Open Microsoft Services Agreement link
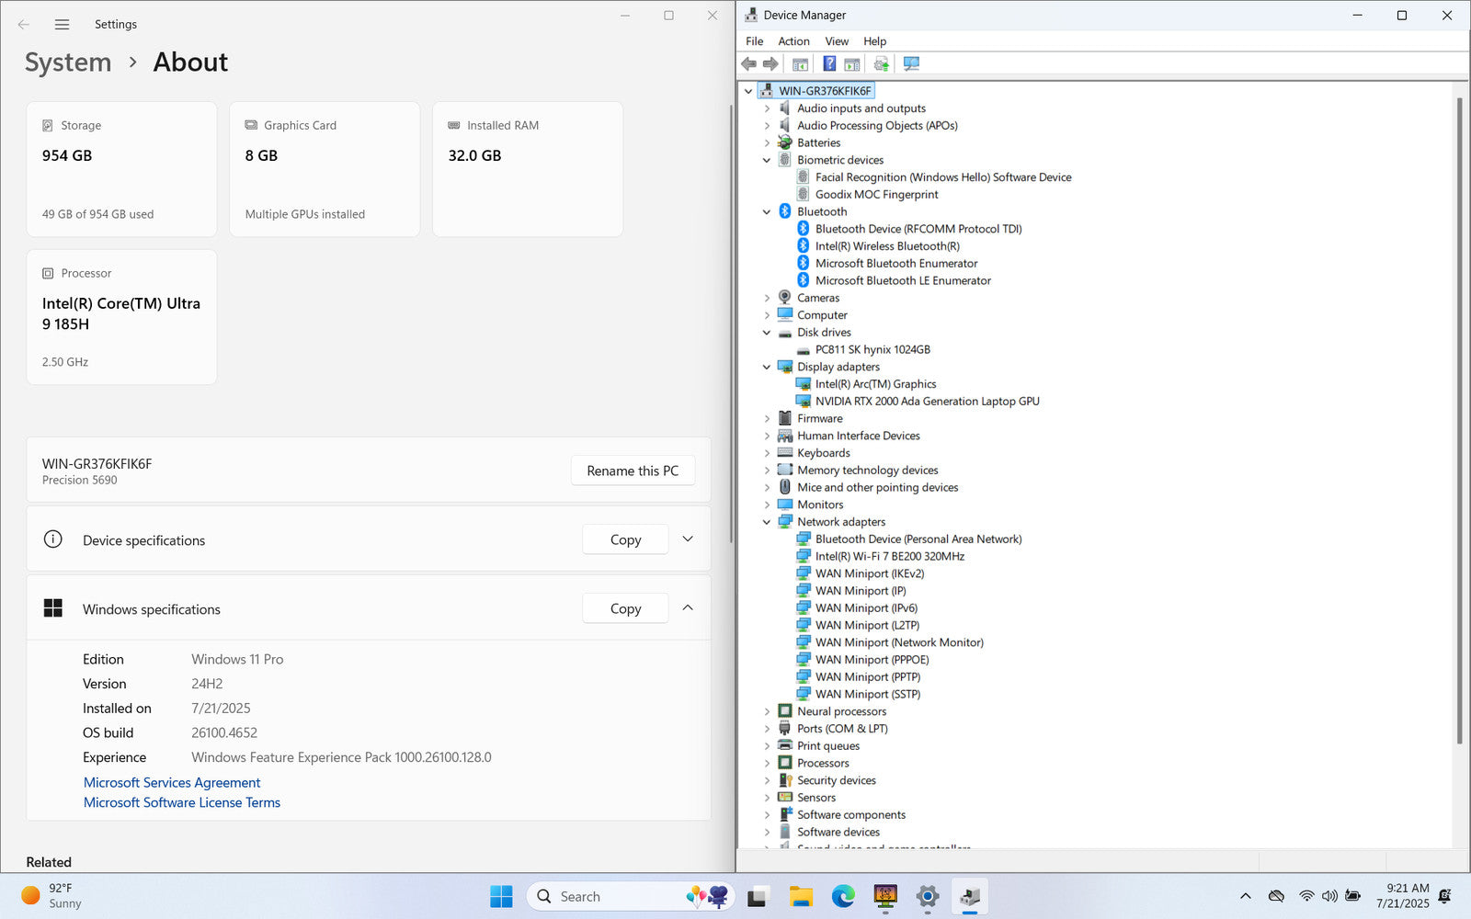The height and width of the screenshot is (919, 1471). point(172,783)
